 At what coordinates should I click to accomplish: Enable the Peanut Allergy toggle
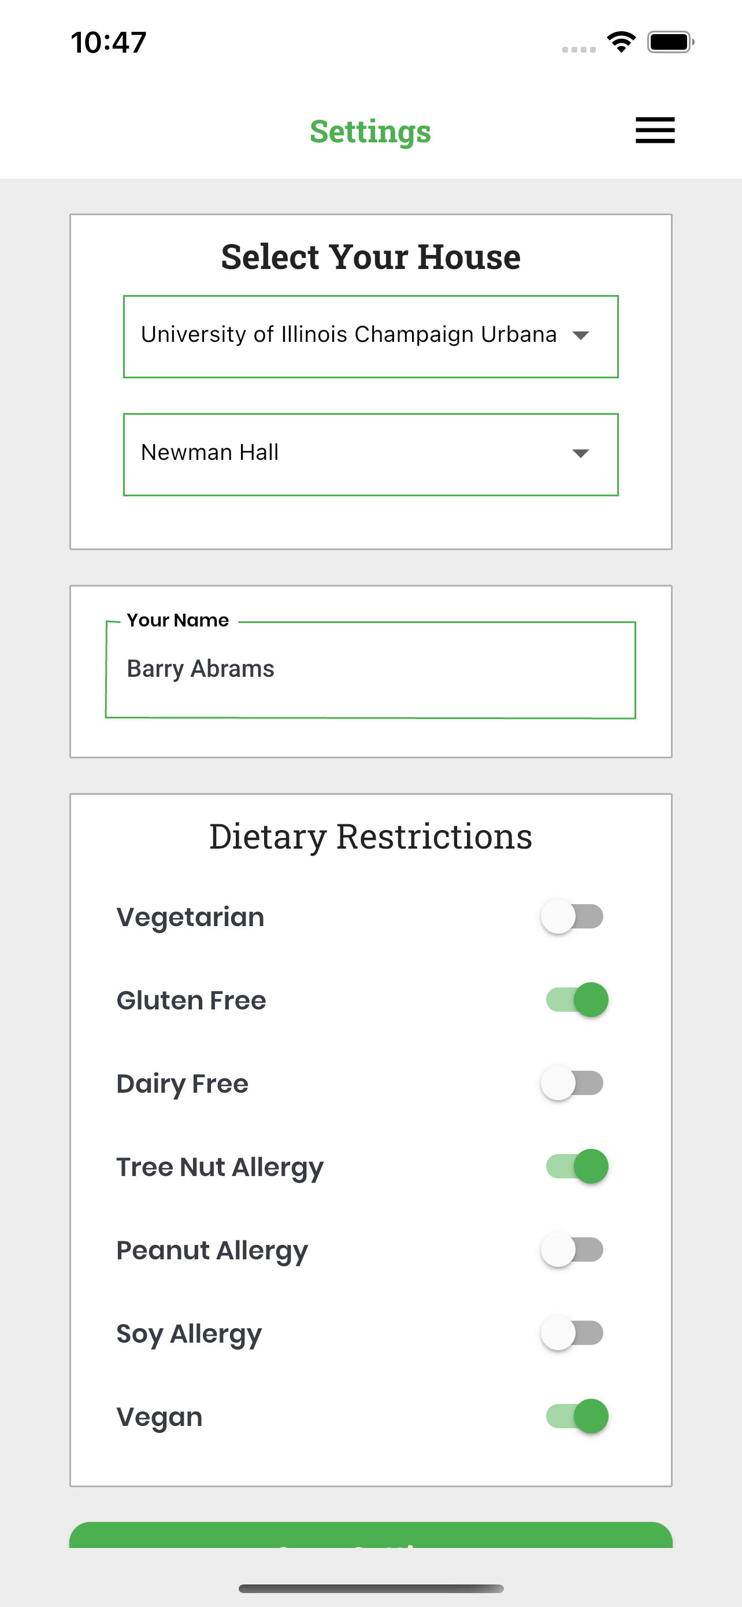click(572, 1250)
